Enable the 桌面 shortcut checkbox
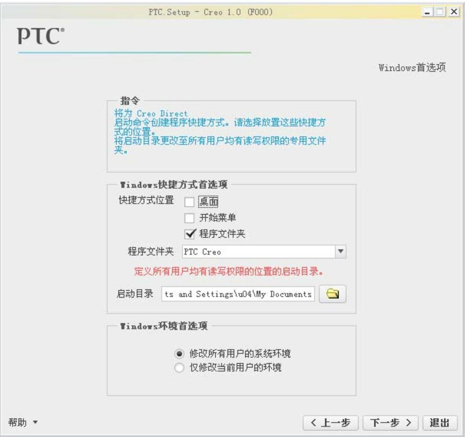The width and height of the screenshot is (465, 437). (189, 202)
